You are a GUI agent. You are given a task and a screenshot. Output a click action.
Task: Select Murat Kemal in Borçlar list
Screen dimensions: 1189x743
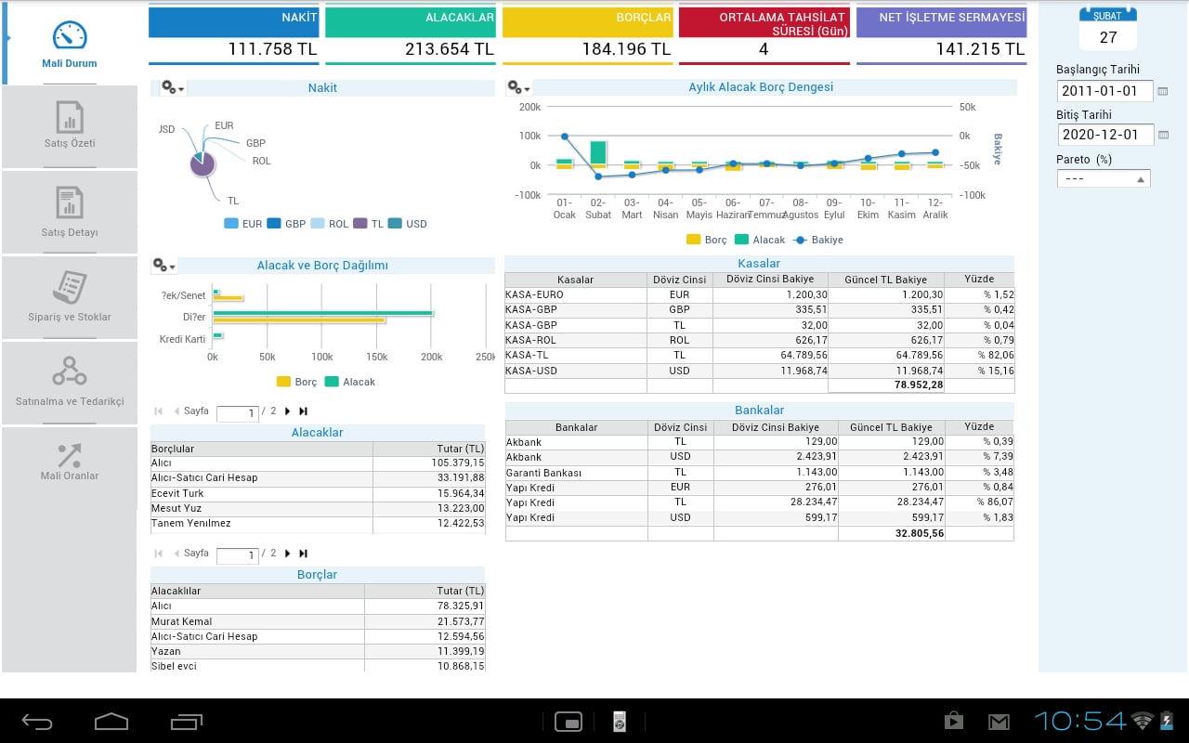(318, 621)
